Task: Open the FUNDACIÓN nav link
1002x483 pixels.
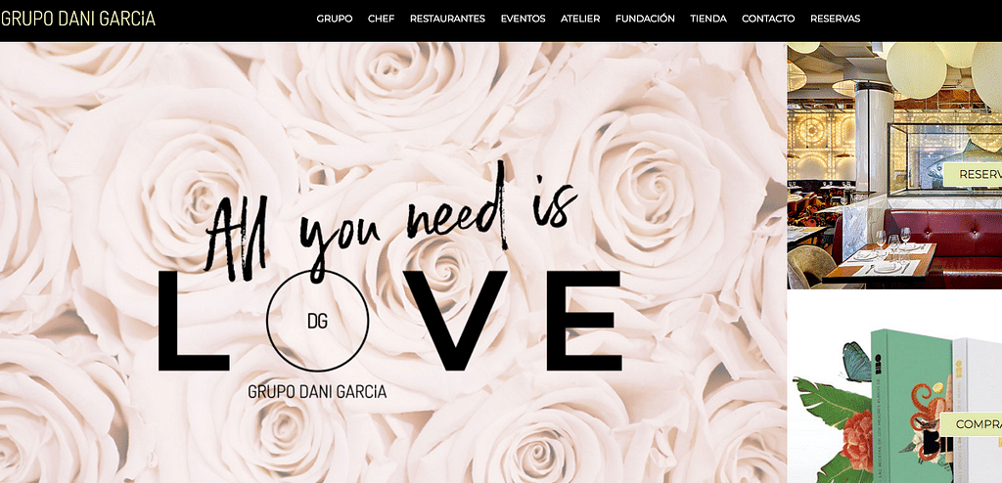Action: pyautogui.click(x=645, y=19)
